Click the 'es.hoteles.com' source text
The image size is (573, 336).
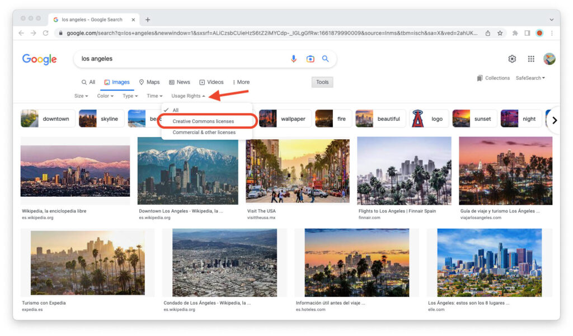[311, 310]
